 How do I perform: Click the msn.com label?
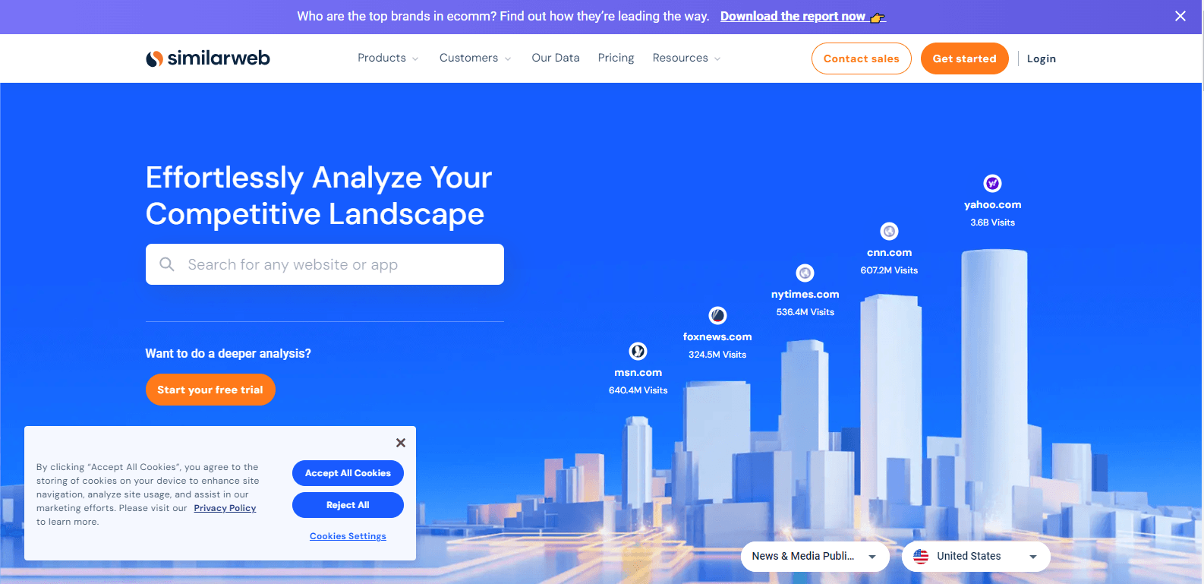point(638,372)
